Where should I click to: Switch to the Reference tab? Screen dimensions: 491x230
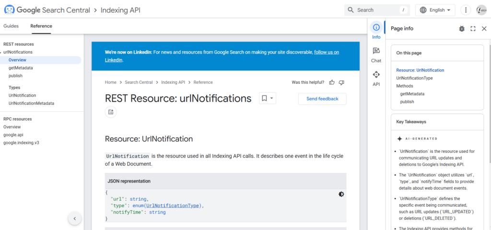[41, 26]
